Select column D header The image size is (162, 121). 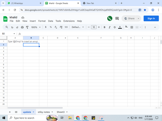(57, 38)
